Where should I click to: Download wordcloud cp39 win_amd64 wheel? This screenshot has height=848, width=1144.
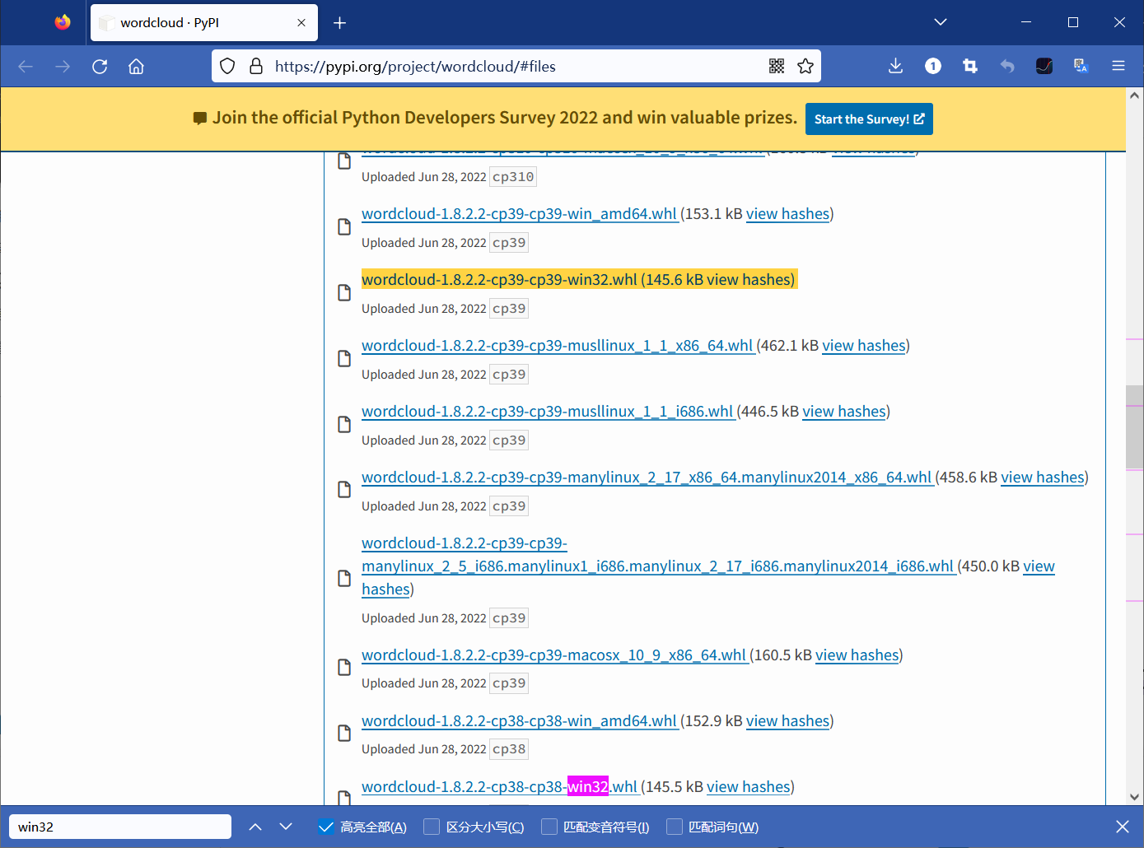coord(520,214)
